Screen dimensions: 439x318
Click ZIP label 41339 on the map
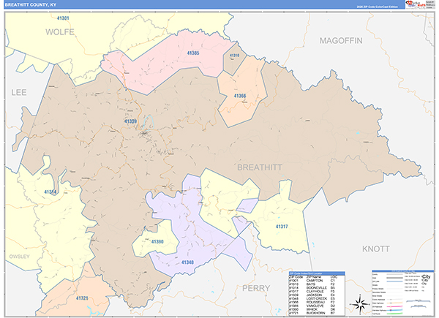click(130, 121)
